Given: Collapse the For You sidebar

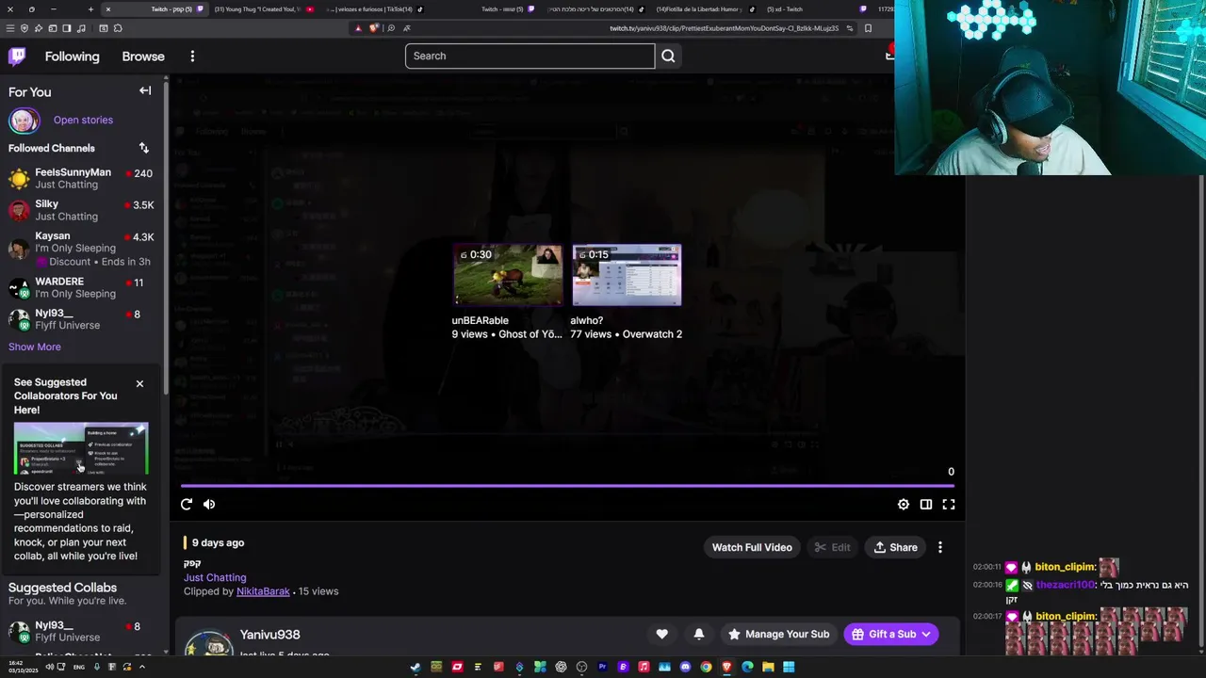Looking at the screenshot, I should point(145,91).
